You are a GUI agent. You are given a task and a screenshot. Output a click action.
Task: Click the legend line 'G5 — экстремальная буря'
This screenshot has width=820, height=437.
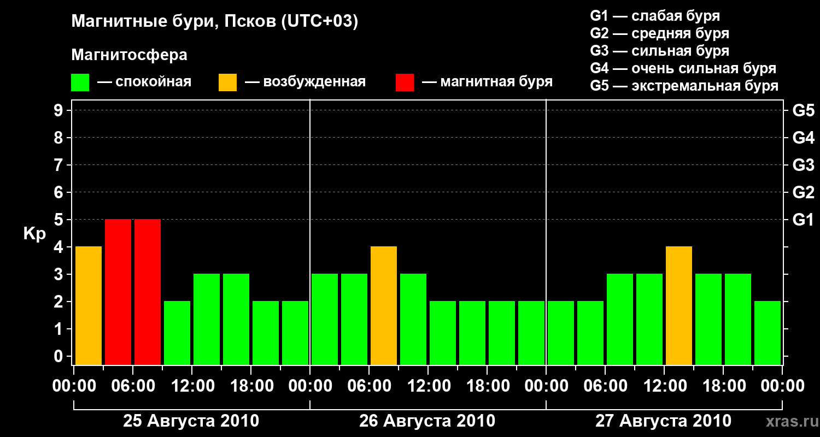[684, 86]
